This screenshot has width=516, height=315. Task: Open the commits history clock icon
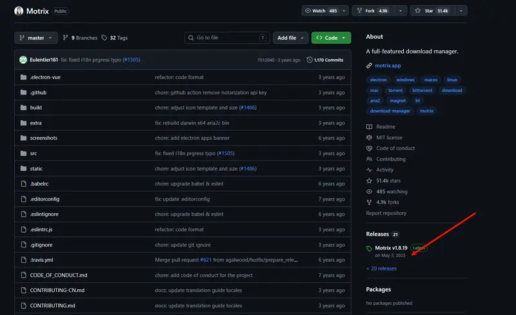[309, 60]
